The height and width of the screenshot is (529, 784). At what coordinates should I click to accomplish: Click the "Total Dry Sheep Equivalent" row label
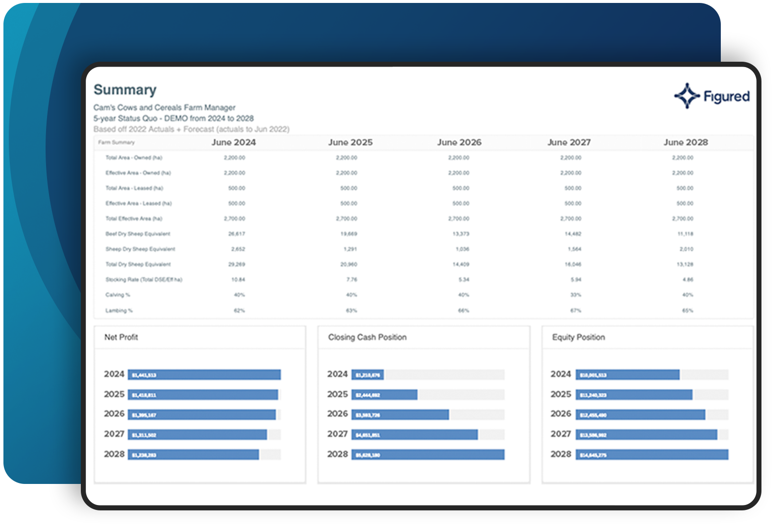(x=138, y=264)
